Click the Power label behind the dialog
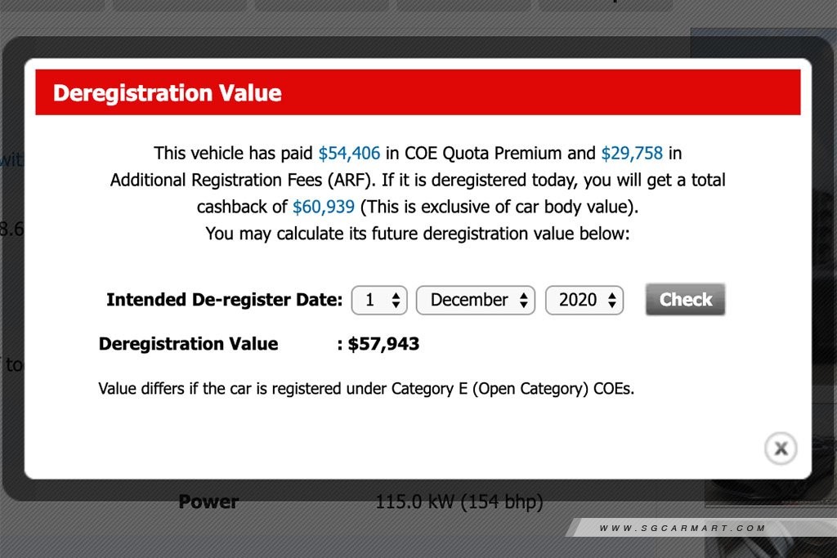The width and height of the screenshot is (837, 558). [x=208, y=502]
